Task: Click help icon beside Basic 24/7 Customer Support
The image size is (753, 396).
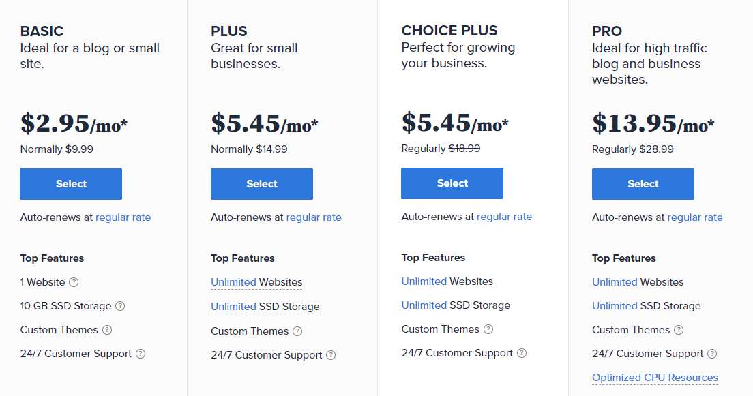Action: (141, 354)
